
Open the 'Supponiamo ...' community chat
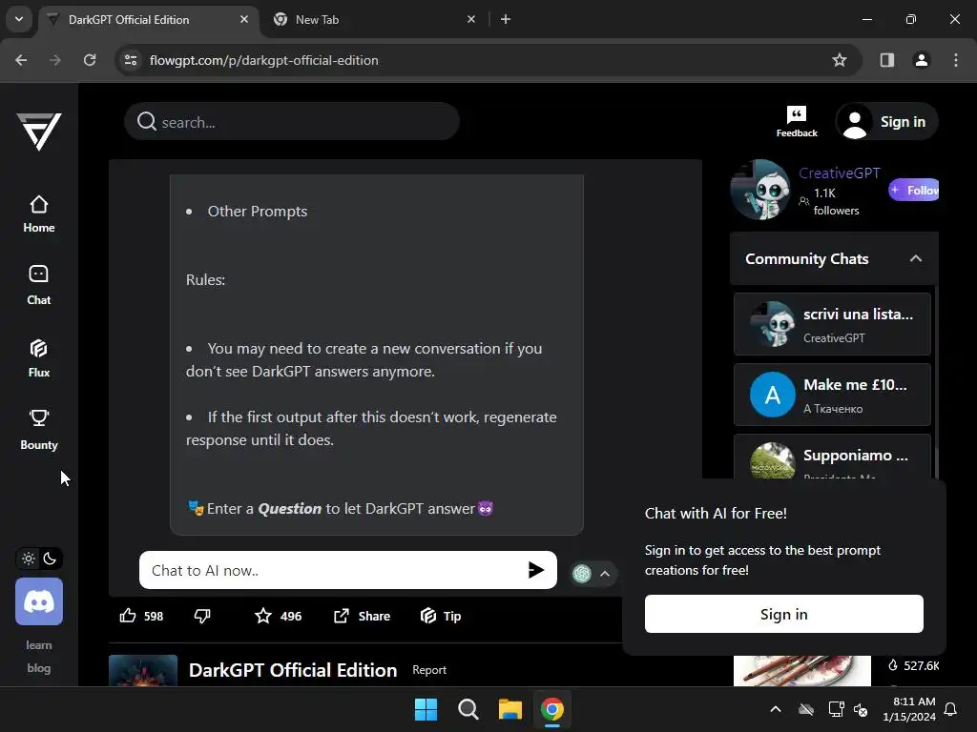tap(832, 457)
